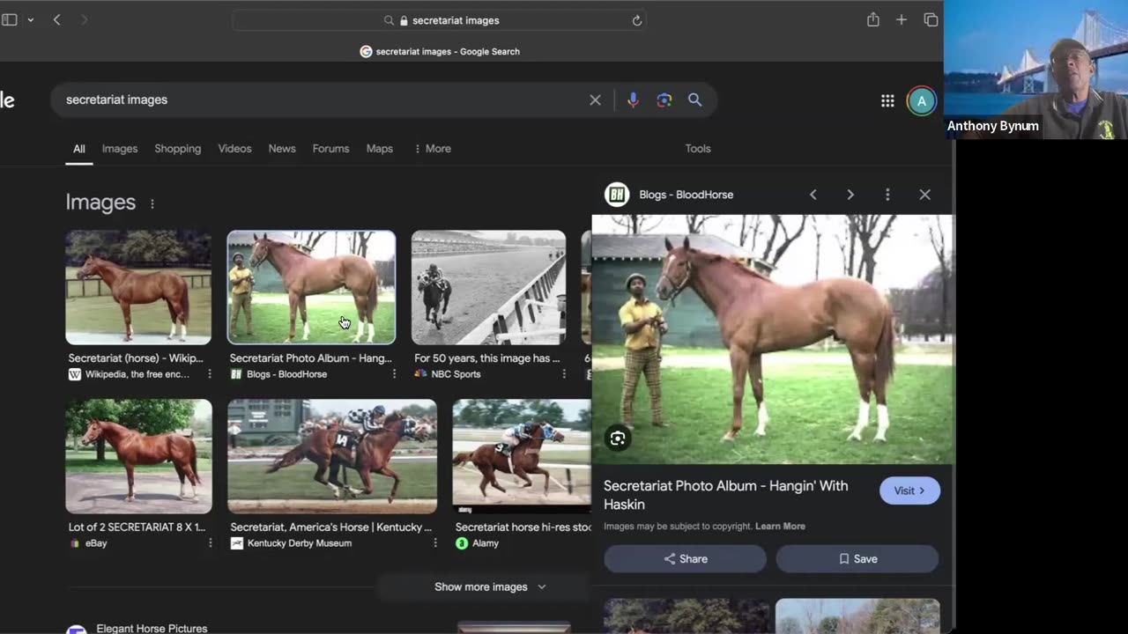Switch to the Images tab
Screen dimensions: 1128x634
point(120,149)
